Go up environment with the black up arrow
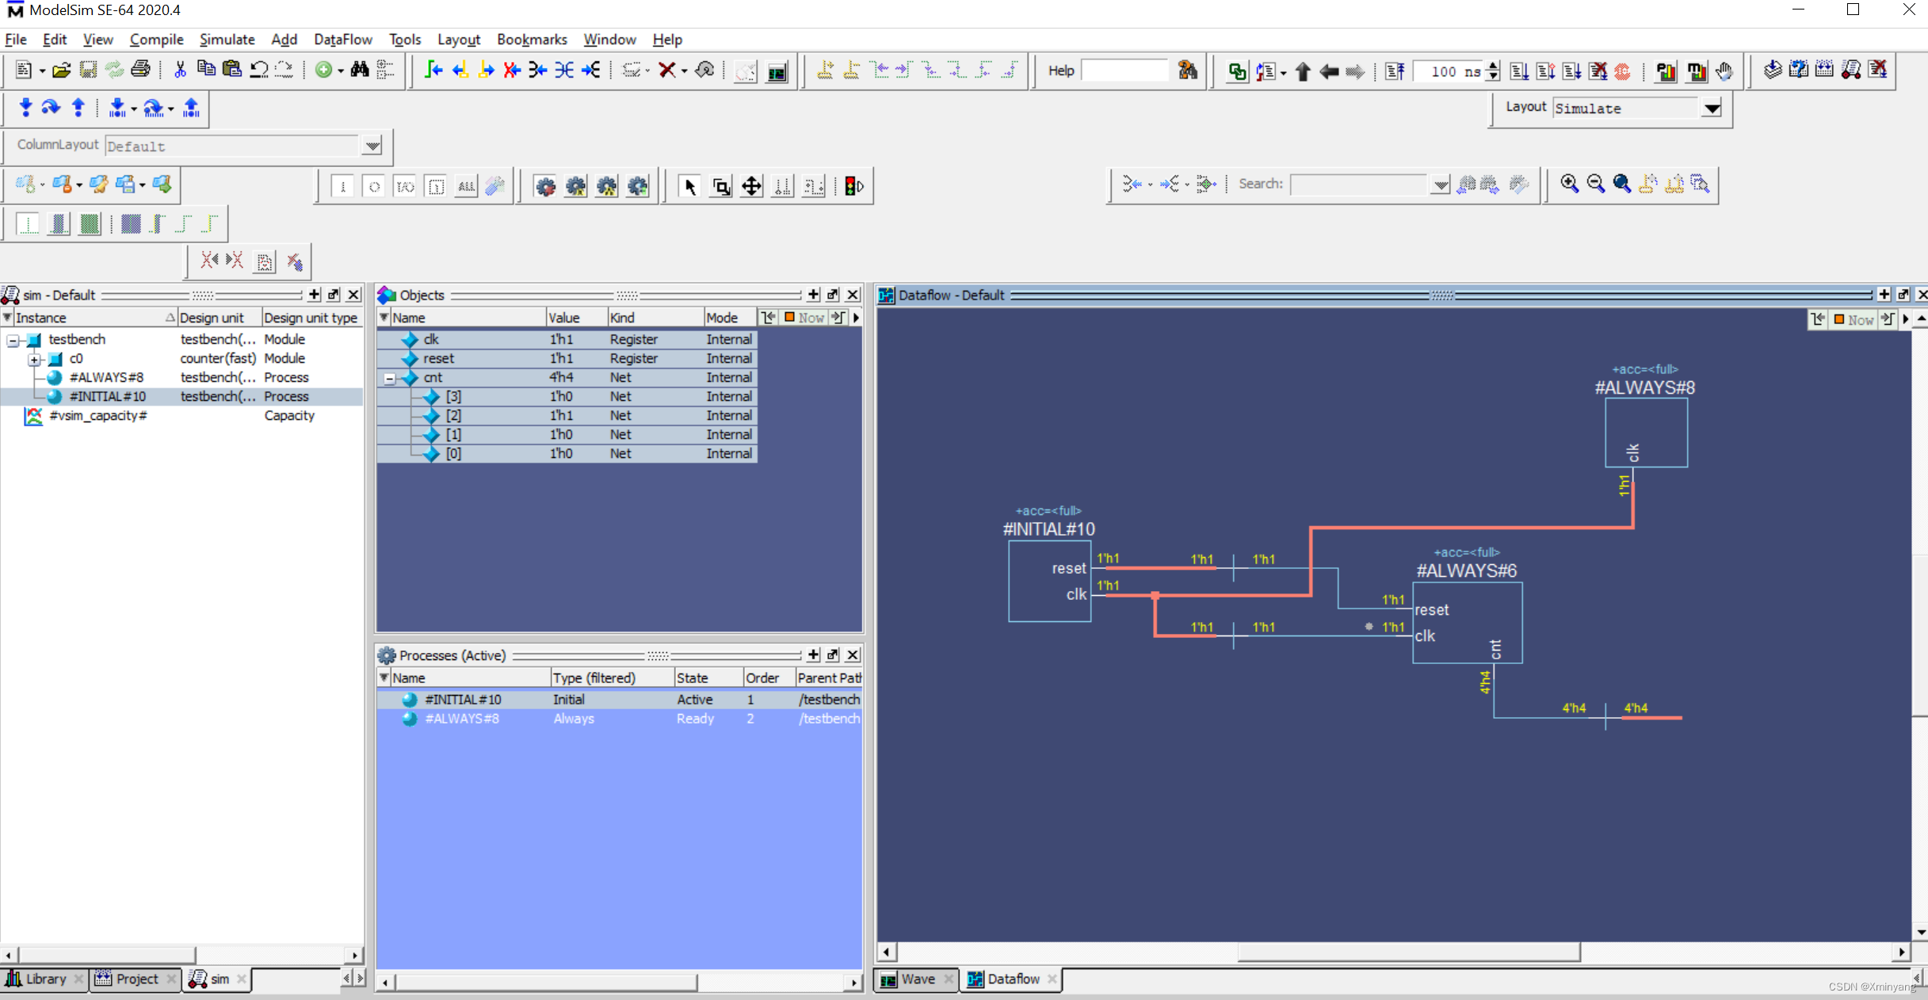Image resolution: width=1928 pixels, height=1000 pixels. click(x=1303, y=71)
